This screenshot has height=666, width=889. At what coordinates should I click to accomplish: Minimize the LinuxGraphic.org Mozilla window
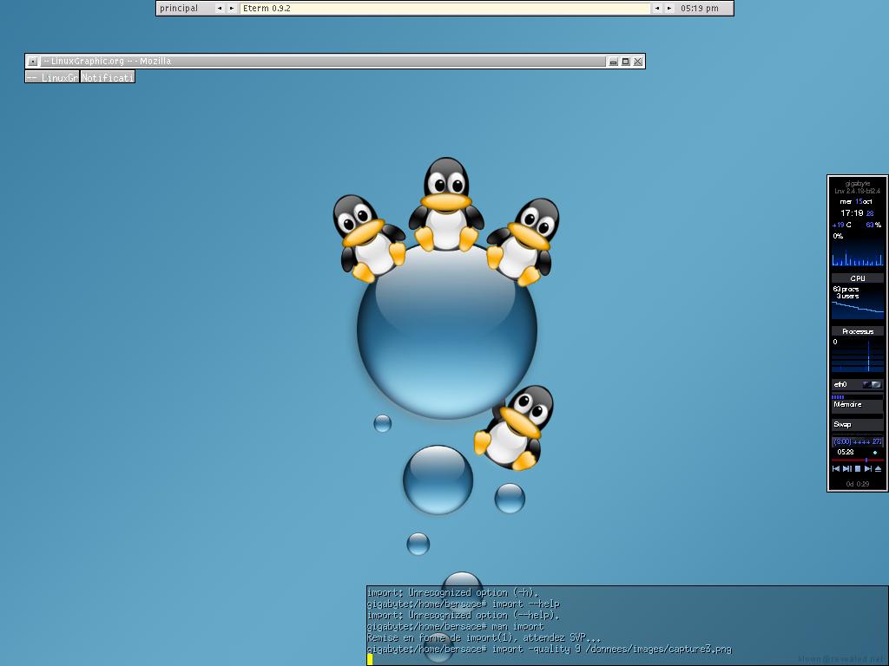pyautogui.click(x=613, y=62)
